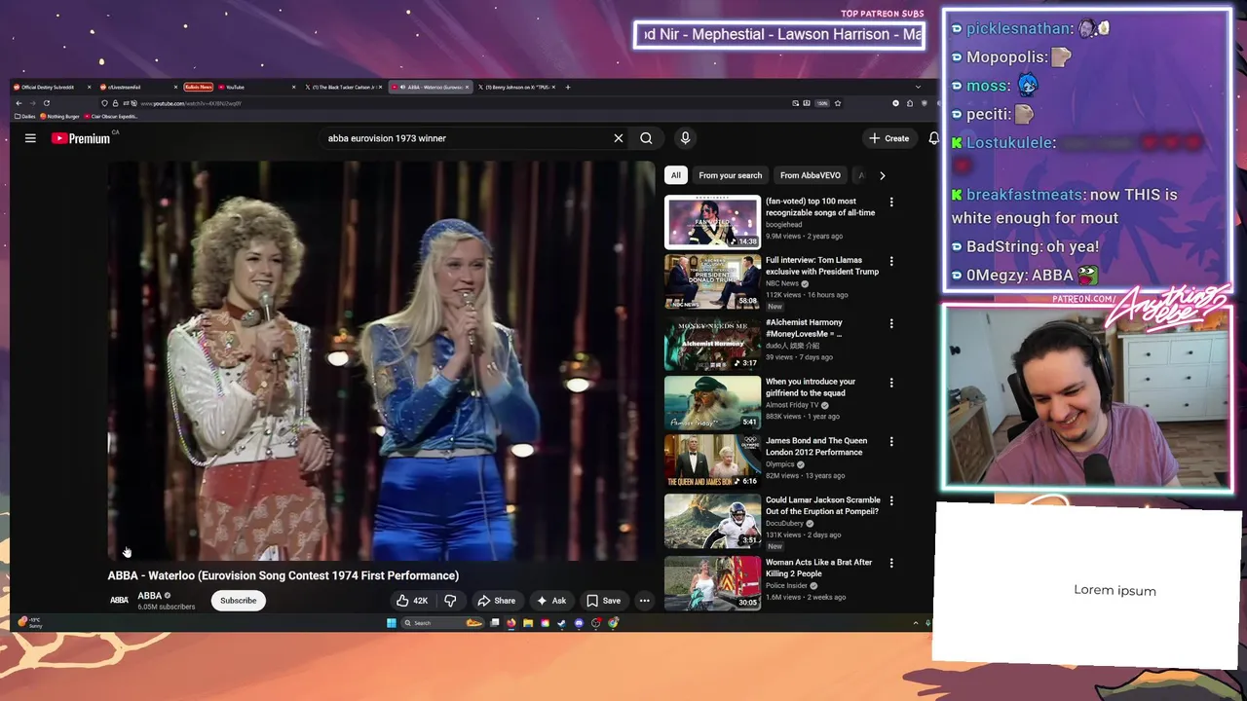
Task: Click the ABBA Waterloo video player
Action: pos(381,361)
